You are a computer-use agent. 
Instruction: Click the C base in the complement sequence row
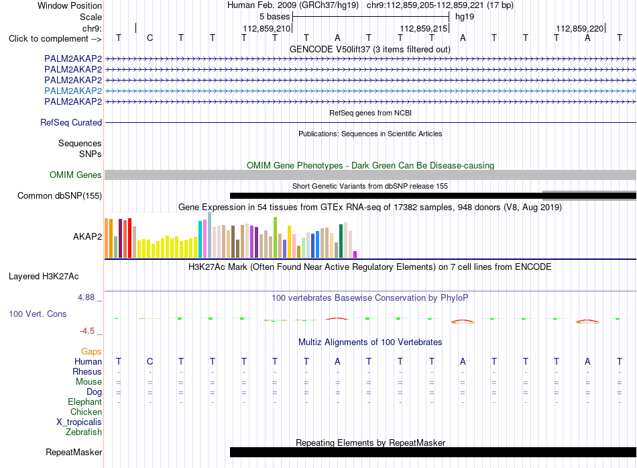[x=150, y=38]
